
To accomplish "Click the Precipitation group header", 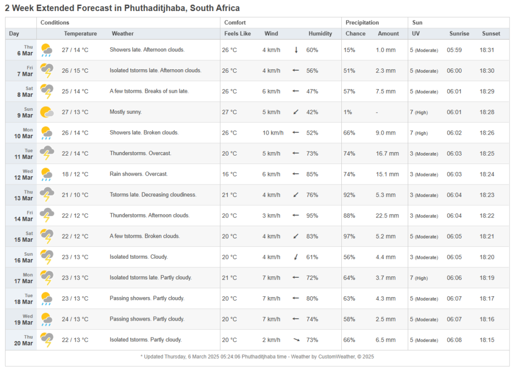I will [362, 22].
